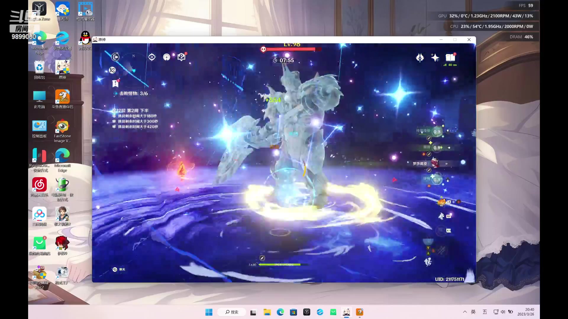The image size is (568, 319).
Task: Click 挑战剩余时间大于180秒 condition text
Action: tap(137, 116)
